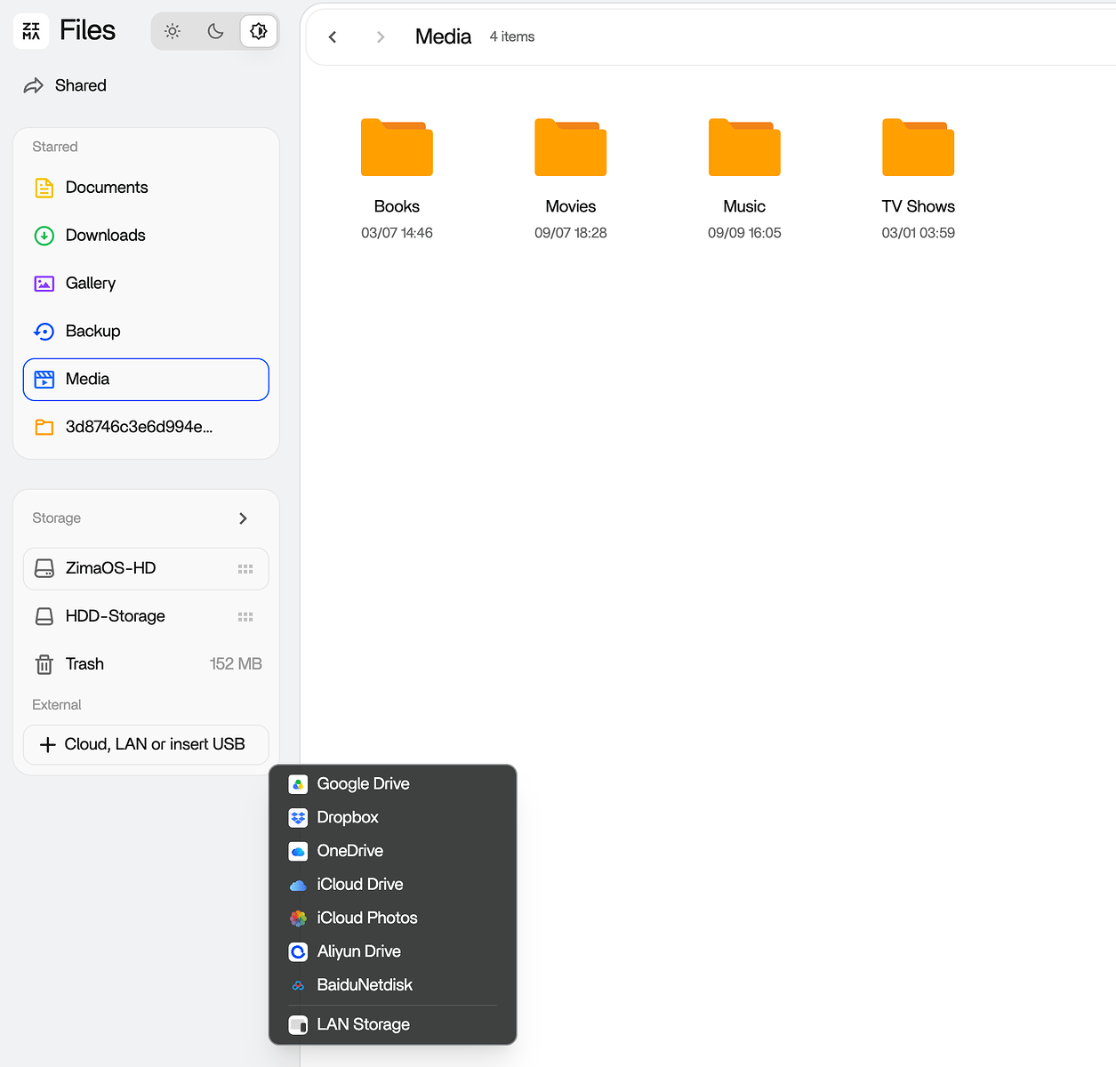Open the Trash
1116x1067 pixels.
coord(146,664)
